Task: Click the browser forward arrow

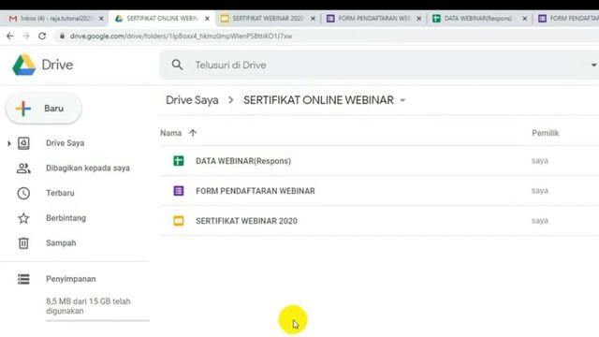Action: coord(26,36)
